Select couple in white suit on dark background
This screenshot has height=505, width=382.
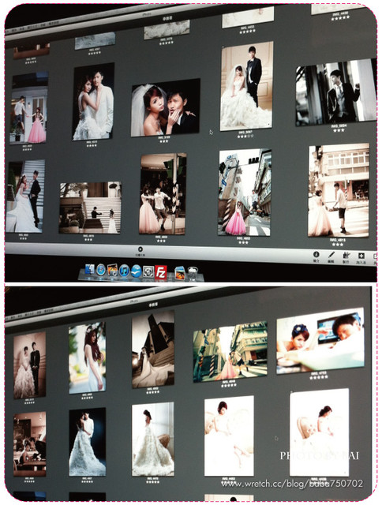click(x=93, y=102)
